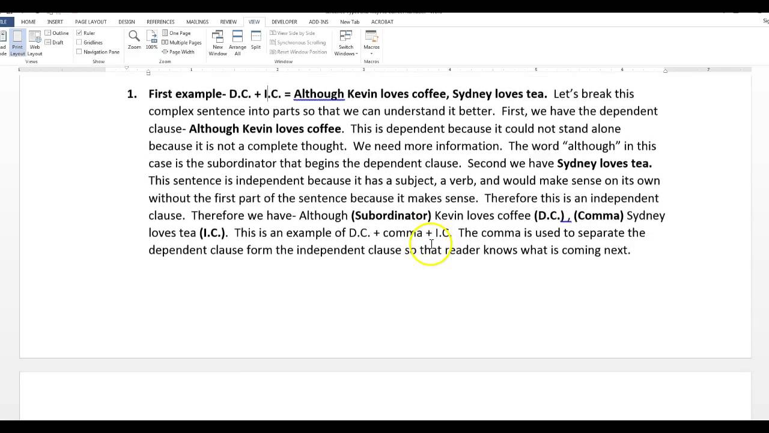The image size is (769, 433).
Task: Show Multiple Pages zoom
Action: 181,43
